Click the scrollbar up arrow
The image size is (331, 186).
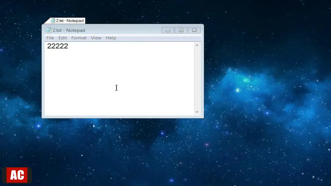pyautogui.click(x=197, y=45)
